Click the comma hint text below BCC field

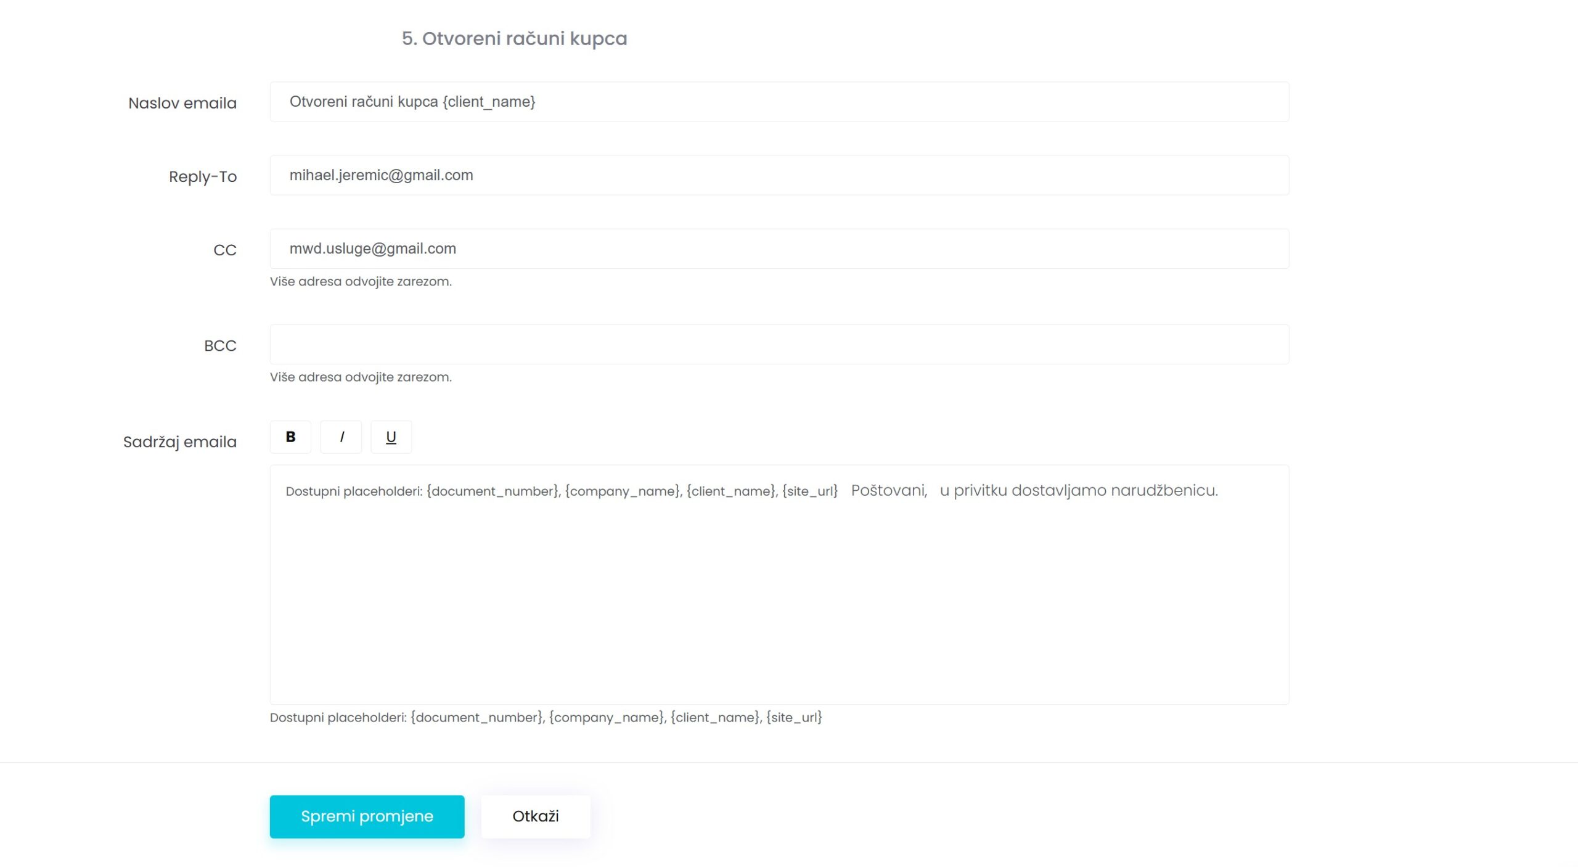point(361,377)
